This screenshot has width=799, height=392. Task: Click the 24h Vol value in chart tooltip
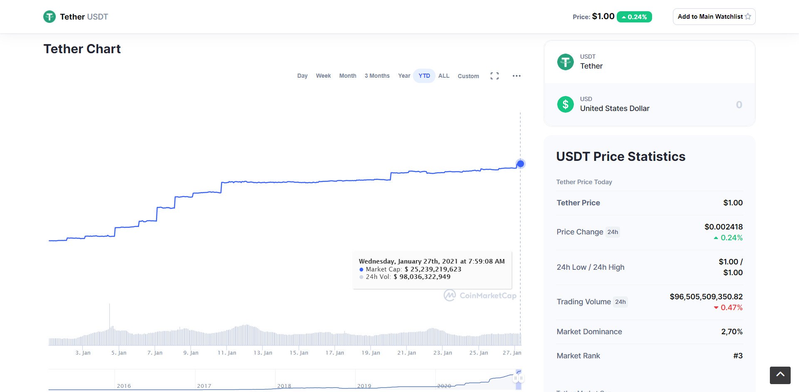pyautogui.click(x=422, y=276)
